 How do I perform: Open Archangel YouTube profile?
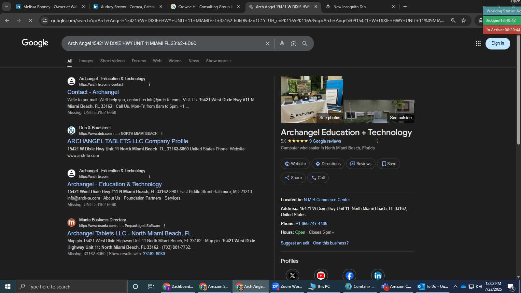point(321,275)
